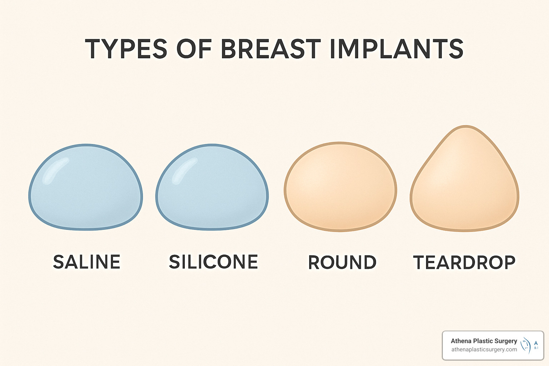549x366 pixels.
Task: Click the small '& I' logo text
Action: click(536, 348)
